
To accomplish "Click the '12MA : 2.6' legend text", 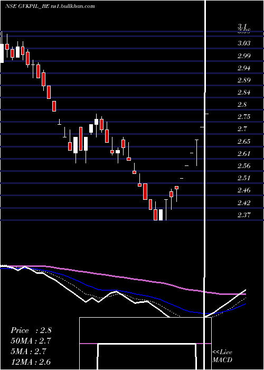I will [x=31, y=362].
